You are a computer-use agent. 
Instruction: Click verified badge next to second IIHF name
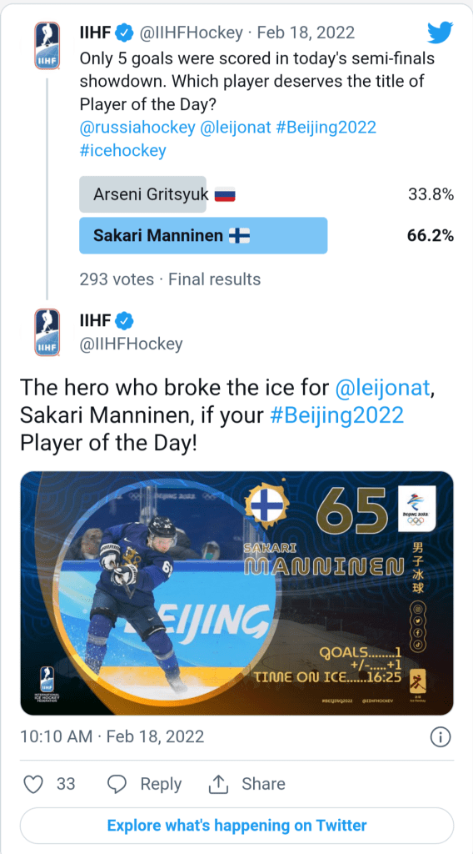pyautogui.click(x=126, y=321)
